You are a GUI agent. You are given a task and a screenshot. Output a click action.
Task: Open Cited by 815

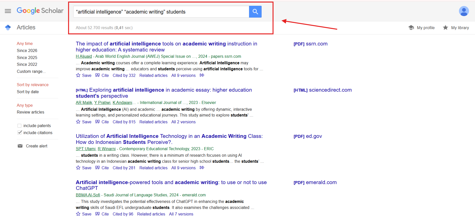[x=124, y=122]
